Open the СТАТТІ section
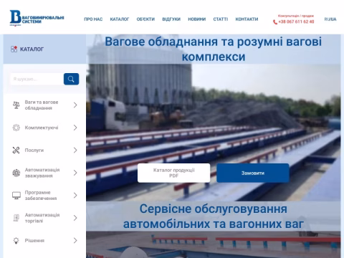344x258 pixels. [221, 19]
